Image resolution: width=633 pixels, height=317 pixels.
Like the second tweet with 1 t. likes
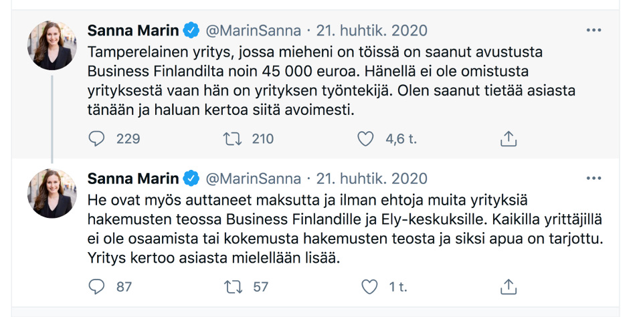[369, 287]
